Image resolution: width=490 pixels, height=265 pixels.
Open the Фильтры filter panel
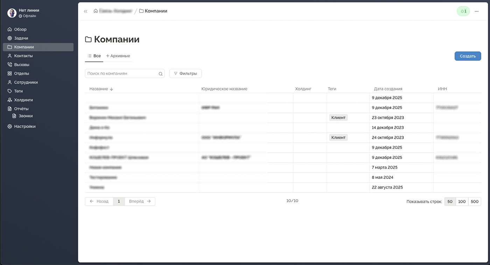coord(185,73)
